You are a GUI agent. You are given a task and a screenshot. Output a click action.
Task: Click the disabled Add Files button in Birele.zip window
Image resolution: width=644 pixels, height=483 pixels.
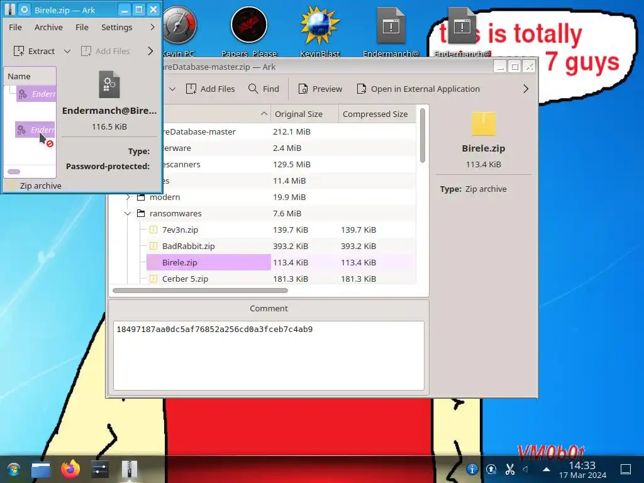[x=106, y=51]
